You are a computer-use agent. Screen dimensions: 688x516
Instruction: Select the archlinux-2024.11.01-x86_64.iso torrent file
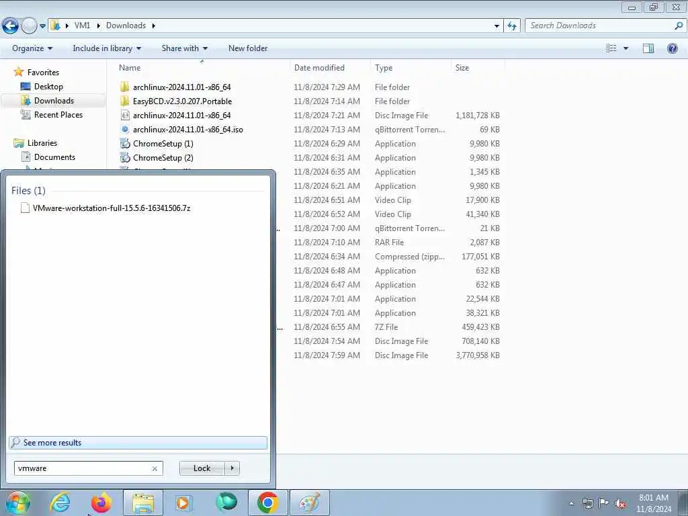point(188,130)
